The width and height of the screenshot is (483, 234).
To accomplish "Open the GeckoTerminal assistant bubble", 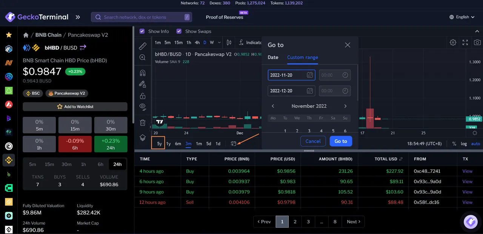I will [471, 222].
